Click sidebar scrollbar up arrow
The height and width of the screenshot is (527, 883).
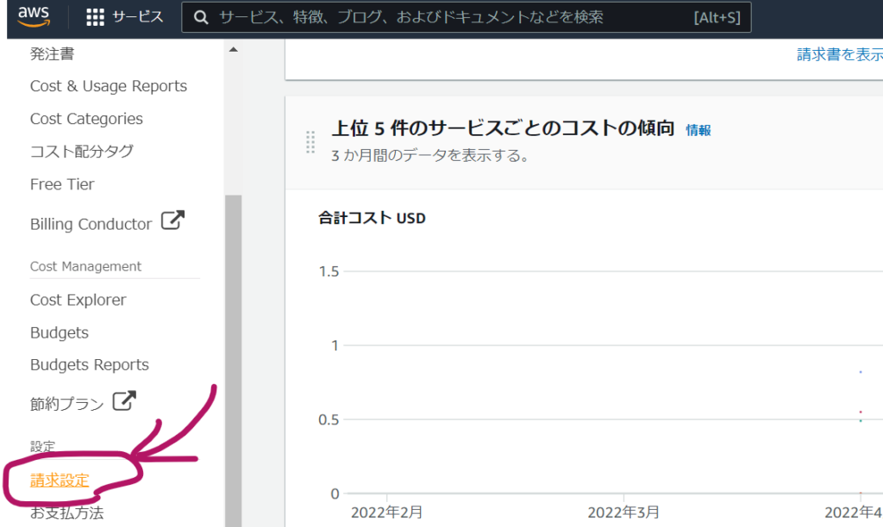(x=233, y=49)
